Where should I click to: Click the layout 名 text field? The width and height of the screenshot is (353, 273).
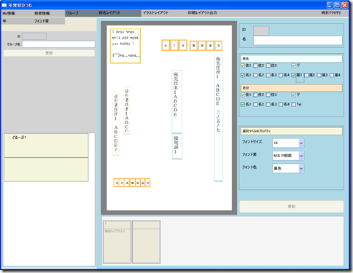point(298,40)
